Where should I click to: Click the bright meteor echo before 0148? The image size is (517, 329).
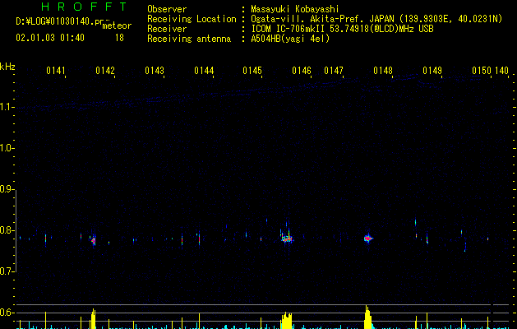click(x=368, y=238)
